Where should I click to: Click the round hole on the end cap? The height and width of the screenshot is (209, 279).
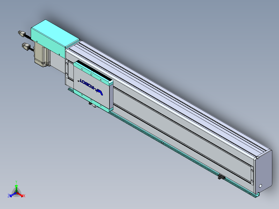click(260, 186)
